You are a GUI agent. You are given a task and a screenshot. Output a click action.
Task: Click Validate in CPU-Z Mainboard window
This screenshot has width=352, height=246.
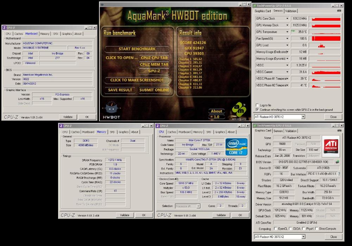[68, 117]
